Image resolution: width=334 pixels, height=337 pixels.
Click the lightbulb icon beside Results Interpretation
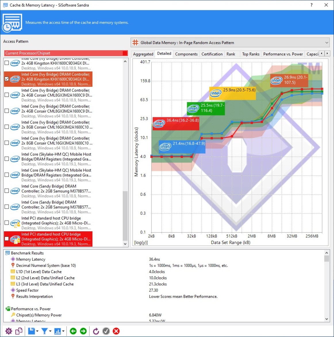coord(13,296)
